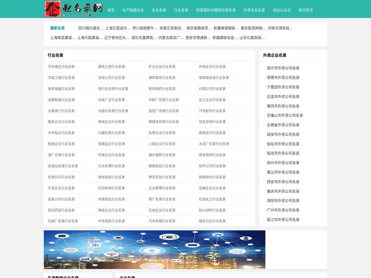Open 物流货运行业名录
Image resolution: width=371 pixels, height=278 pixels.
162,177
